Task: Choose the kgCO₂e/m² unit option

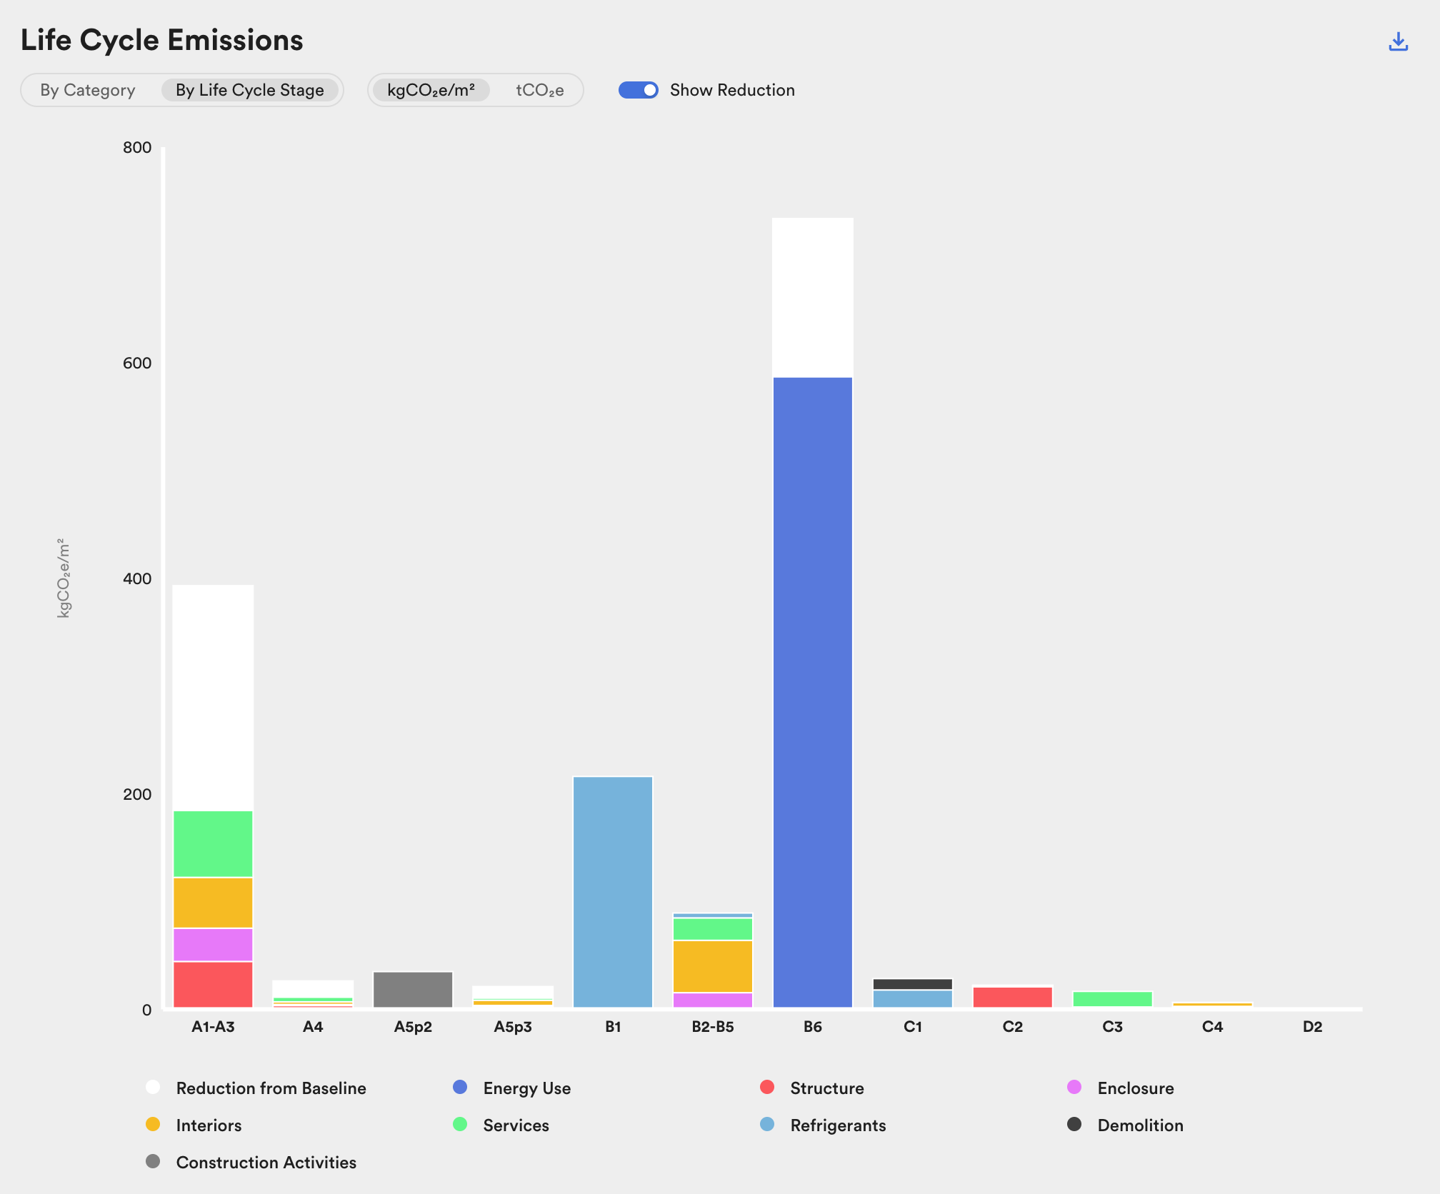Action: [x=431, y=90]
